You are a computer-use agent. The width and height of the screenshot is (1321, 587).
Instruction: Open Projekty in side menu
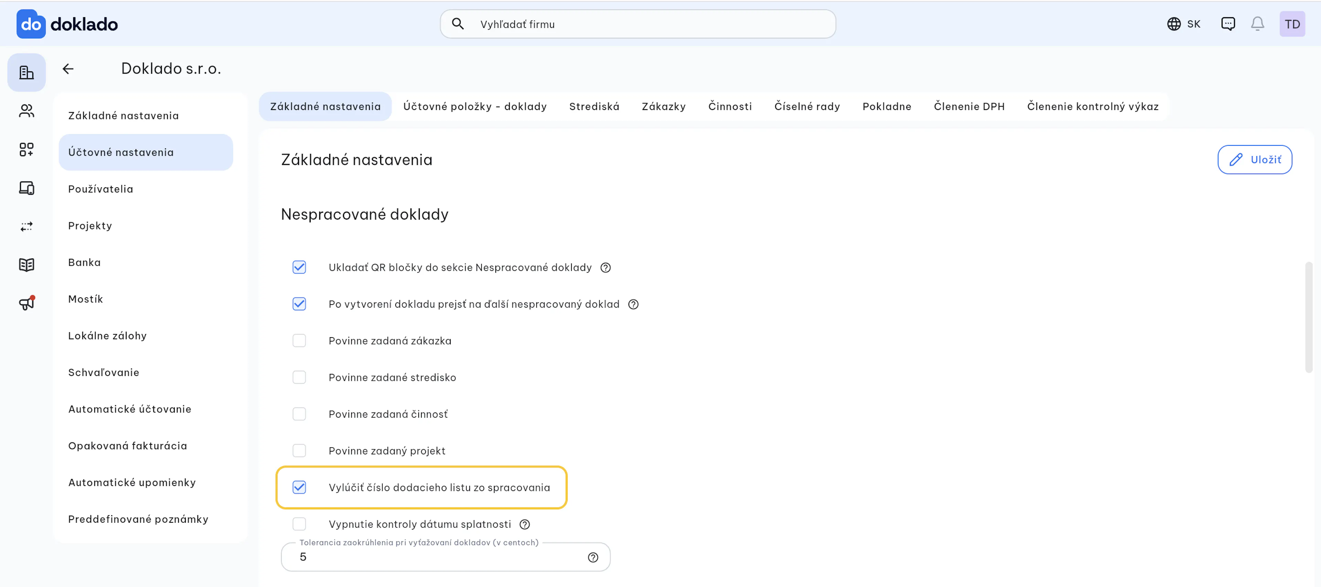146,226
